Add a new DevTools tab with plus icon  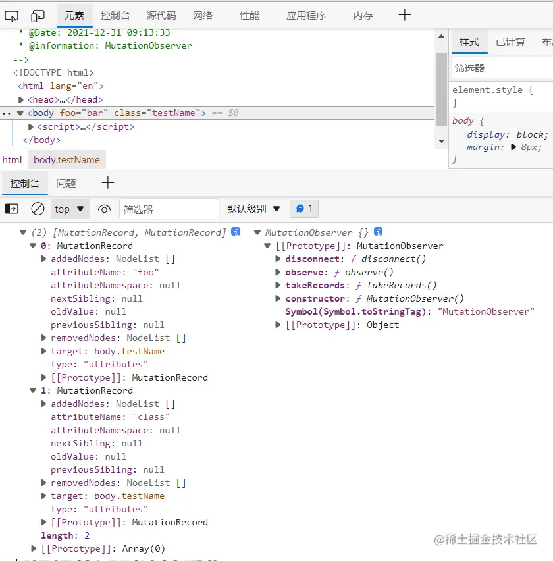405,15
